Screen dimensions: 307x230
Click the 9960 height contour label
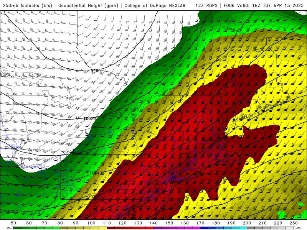tap(96, 71)
